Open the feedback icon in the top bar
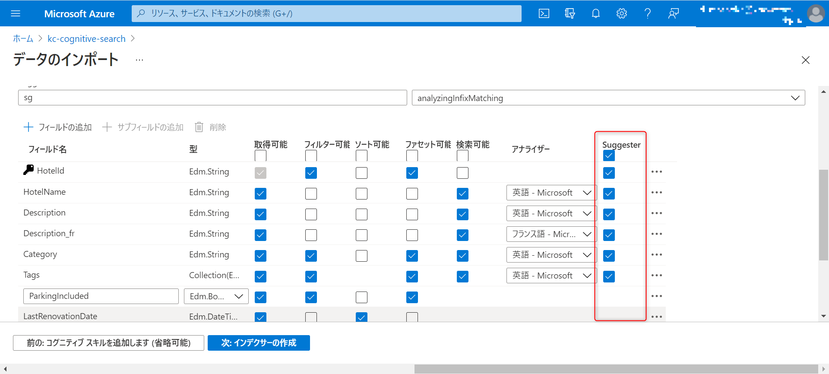 click(x=674, y=13)
